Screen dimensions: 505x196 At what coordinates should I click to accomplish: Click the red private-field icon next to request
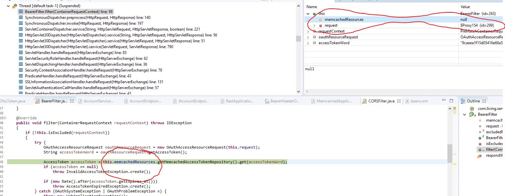[x=321, y=25]
